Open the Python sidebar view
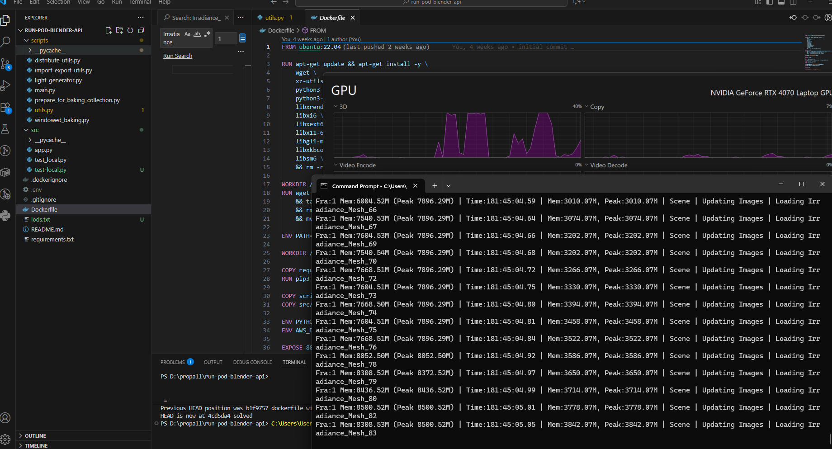Image resolution: width=832 pixels, height=449 pixels. (5, 216)
